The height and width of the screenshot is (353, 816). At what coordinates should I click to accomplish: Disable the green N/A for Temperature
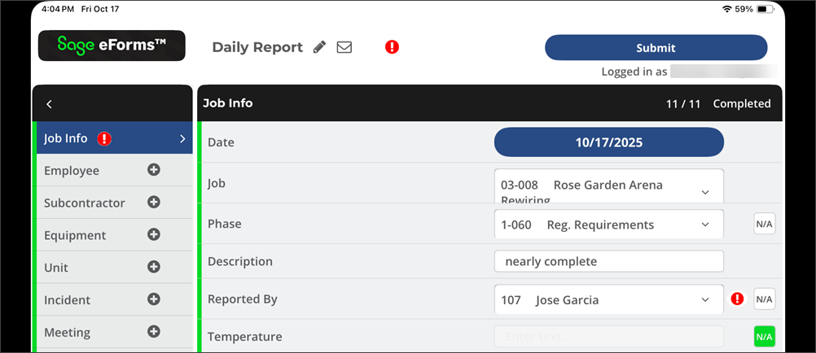pyautogui.click(x=764, y=337)
